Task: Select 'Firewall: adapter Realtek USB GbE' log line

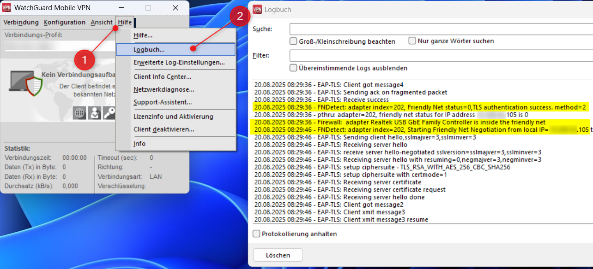Action: pyautogui.click(x=400, y=122)
